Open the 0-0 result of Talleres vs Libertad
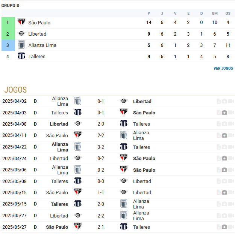 click(100, 181)
